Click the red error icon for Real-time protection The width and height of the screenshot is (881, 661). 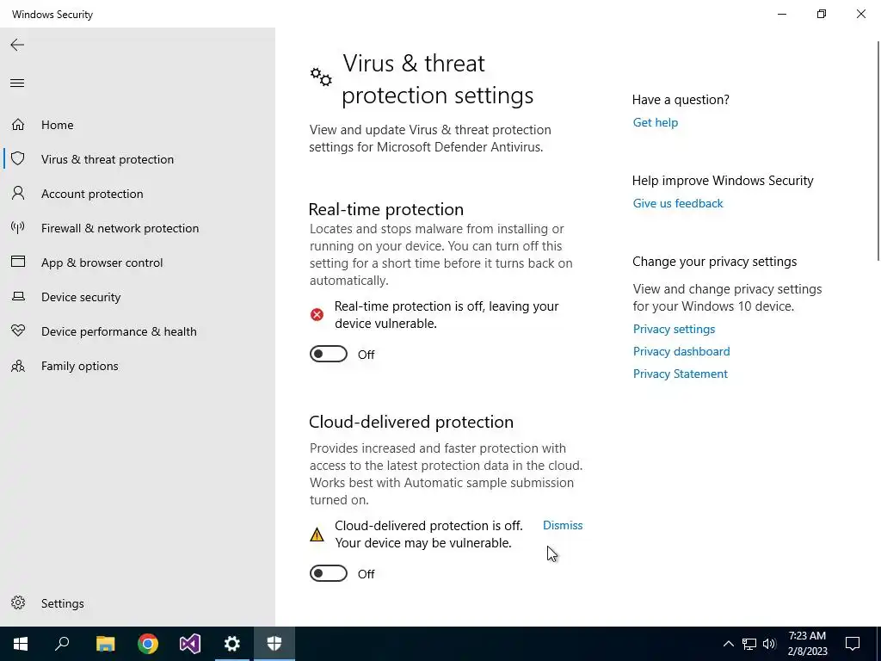click(x=317, y=314)
